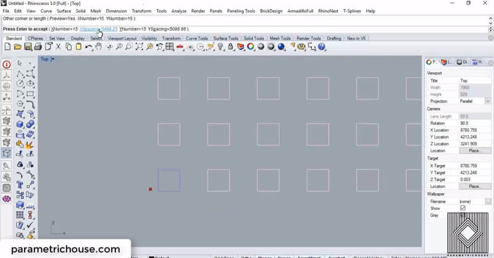This screenshot has height=258, width=494.
Task: Click the YNumber option in command line
Action: 132,29
